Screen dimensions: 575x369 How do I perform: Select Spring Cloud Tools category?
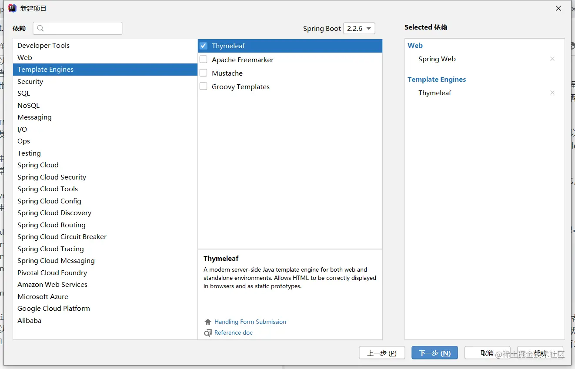(105, 189)
